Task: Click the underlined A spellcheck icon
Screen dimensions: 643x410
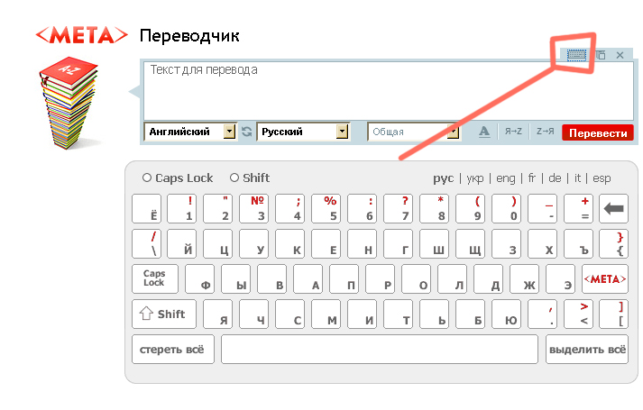Action: tap(484, 132)
